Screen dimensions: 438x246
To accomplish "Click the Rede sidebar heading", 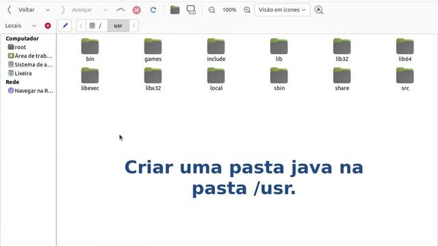I will [x=12, y=82].
